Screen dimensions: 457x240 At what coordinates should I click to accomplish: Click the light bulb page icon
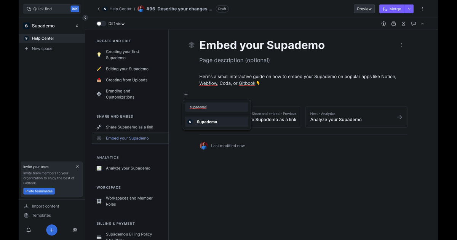point(99,54)
